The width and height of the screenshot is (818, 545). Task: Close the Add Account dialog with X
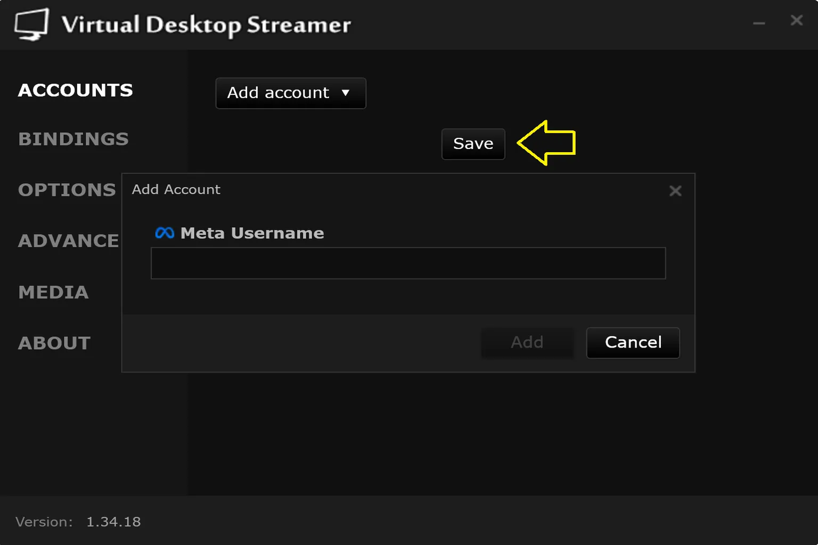675,191
